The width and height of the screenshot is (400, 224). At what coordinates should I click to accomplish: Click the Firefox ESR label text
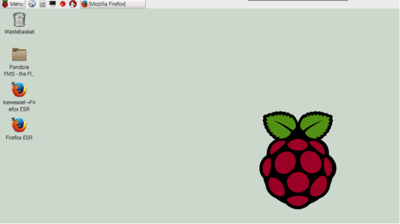click(x=19, y=138)
